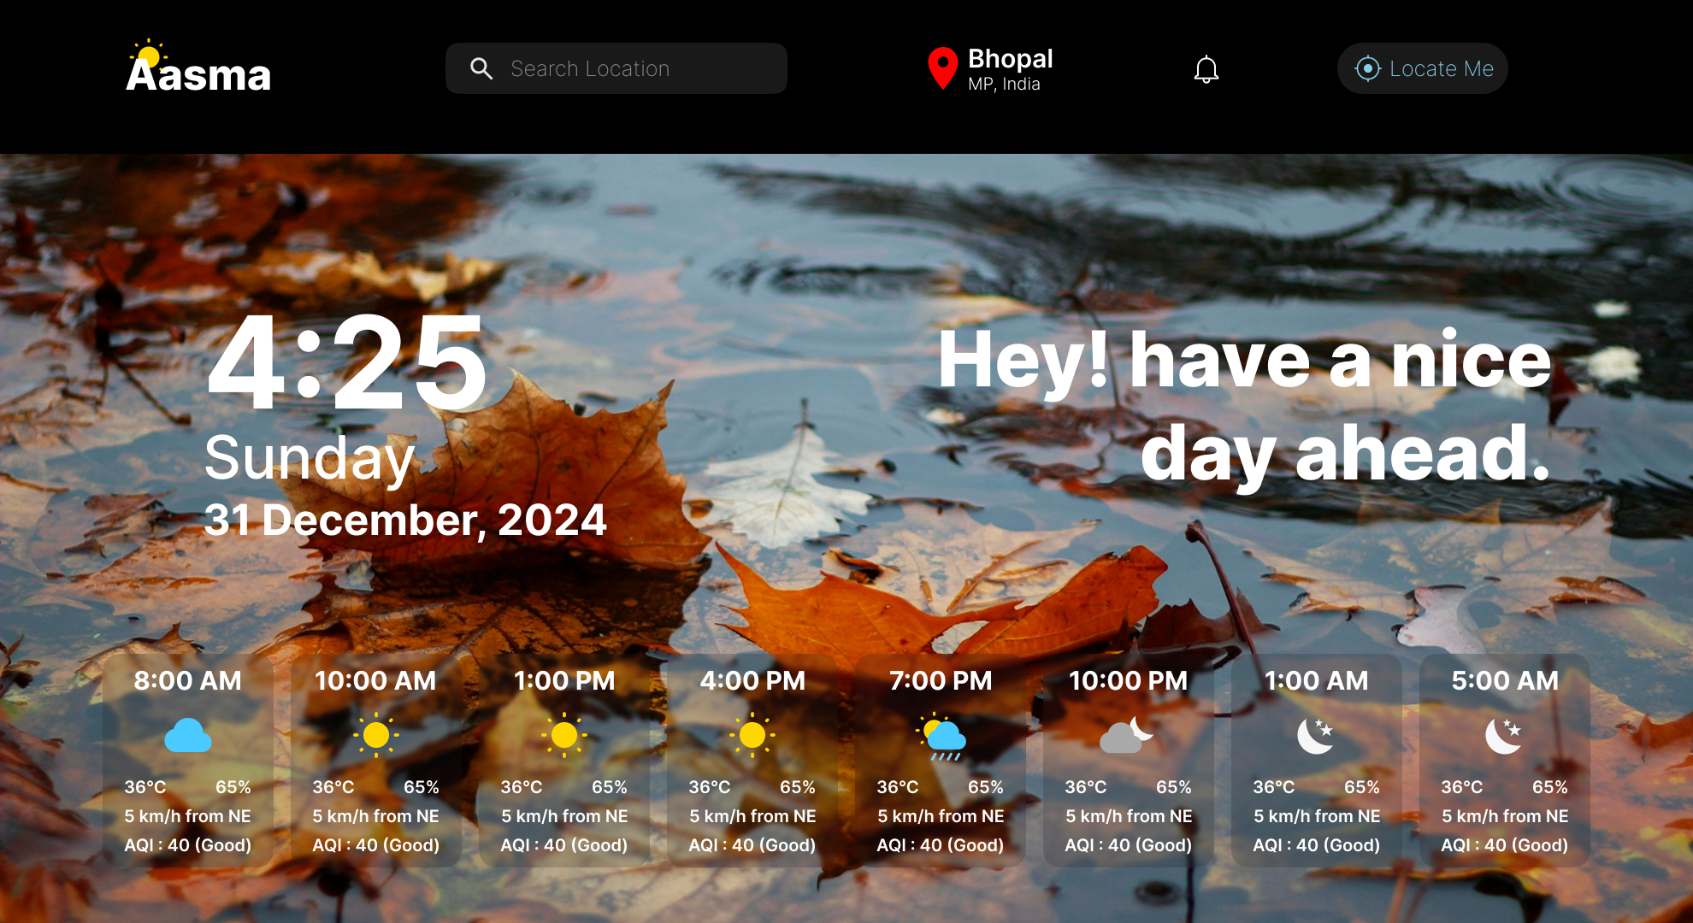The width and height of the screenshot is (1693, 923).
Task: Select AQI reading on the 5:00 AM card
Action: (x=1504, y=845)
